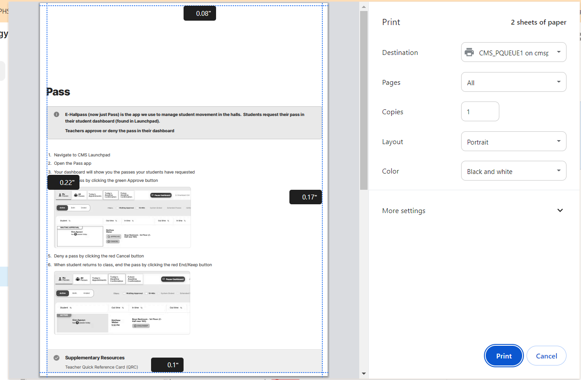Click the Color label
581x380 pixels.
390,171
